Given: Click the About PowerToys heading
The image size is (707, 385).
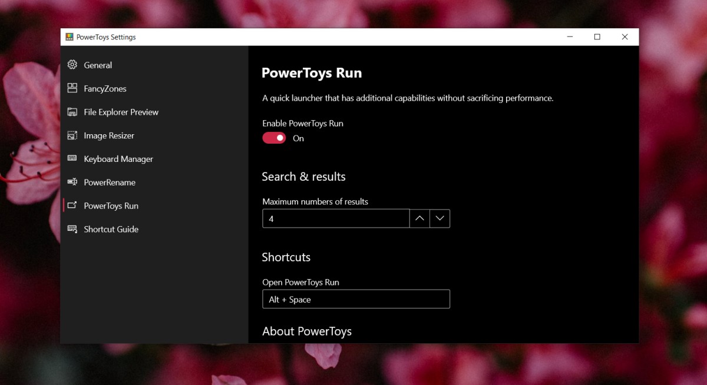Looking at the screenshot, I should coord(306,331).
